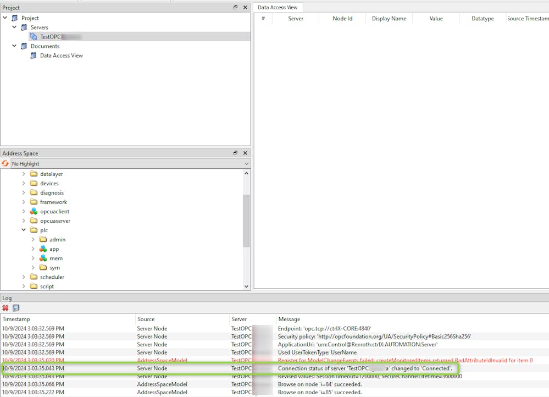Click the save log icon
The width and height of the screenshot is (549, 397).
click(16, 308)
